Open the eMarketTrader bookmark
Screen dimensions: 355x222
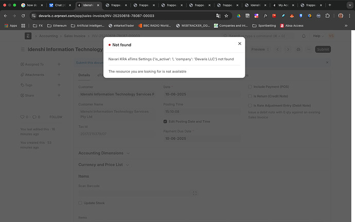click(121, 26)
